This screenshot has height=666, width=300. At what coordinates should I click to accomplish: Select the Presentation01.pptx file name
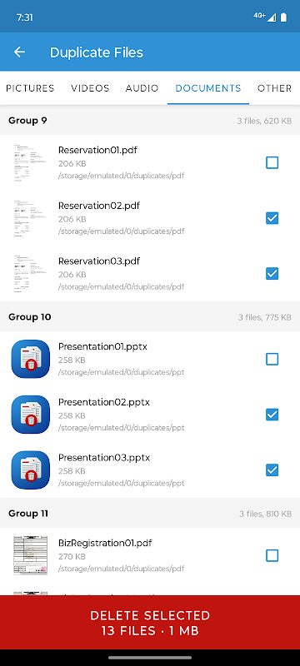[102, 346]
